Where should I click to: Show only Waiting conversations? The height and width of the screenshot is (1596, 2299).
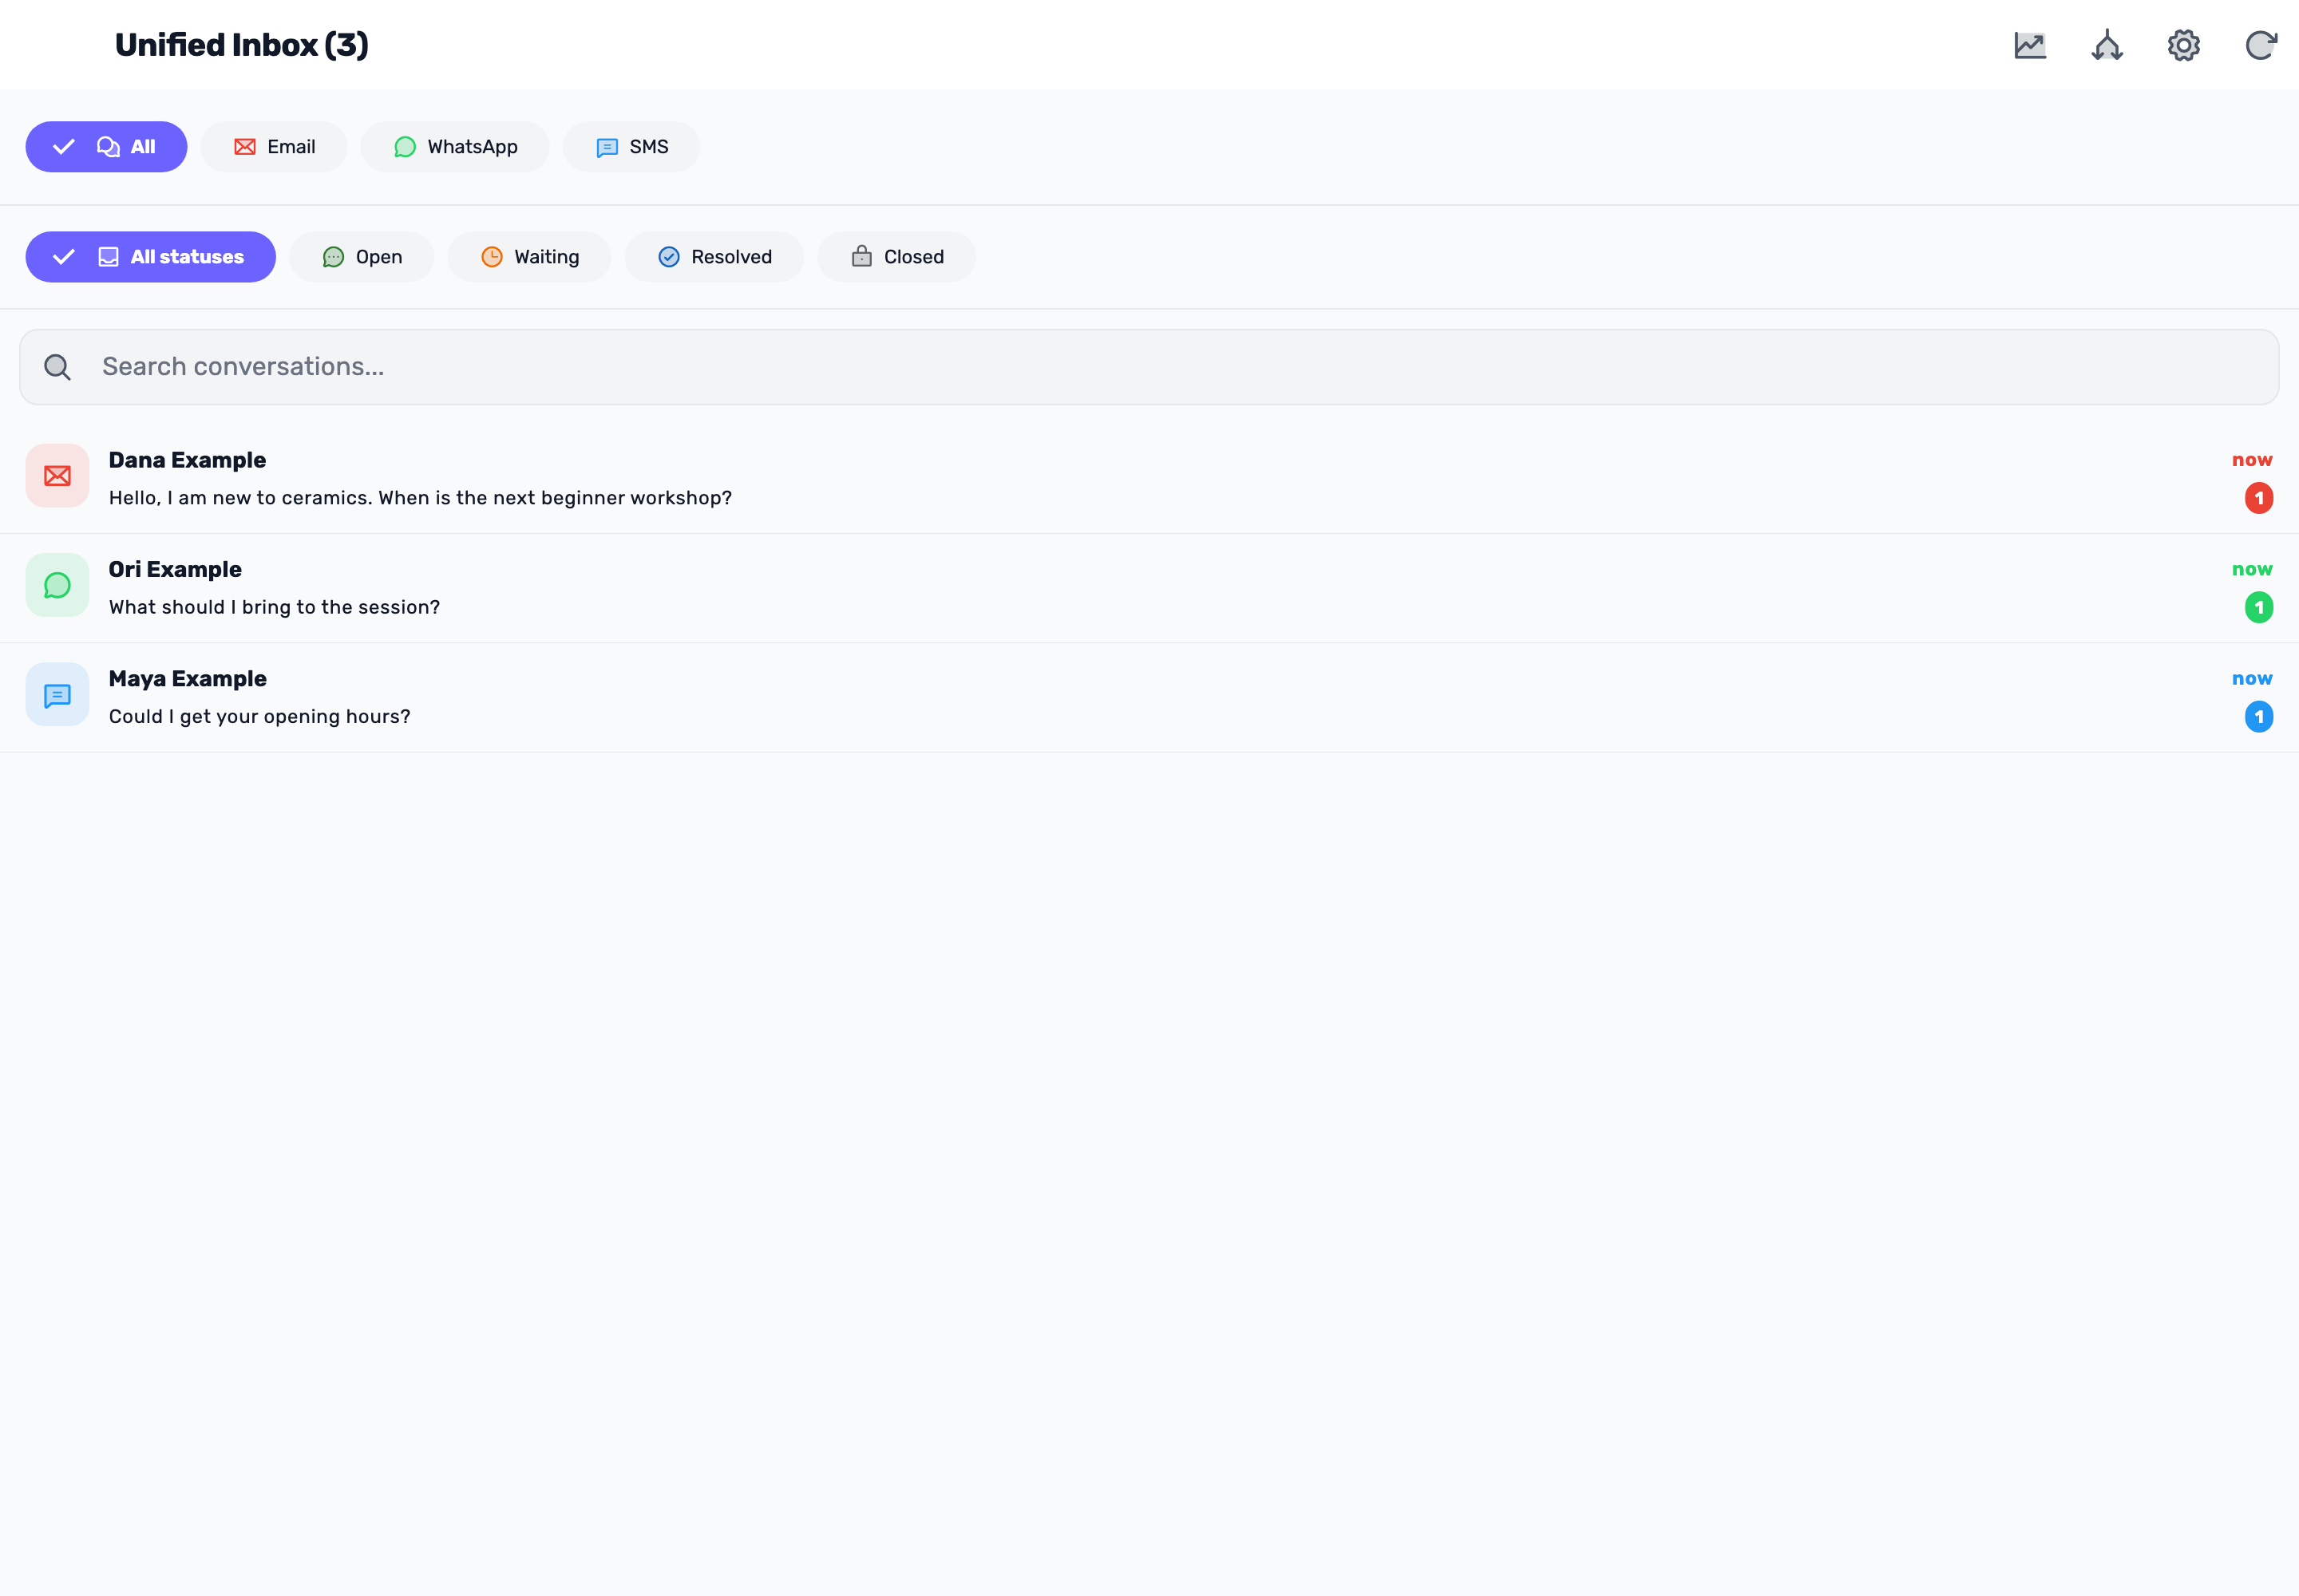529,257
